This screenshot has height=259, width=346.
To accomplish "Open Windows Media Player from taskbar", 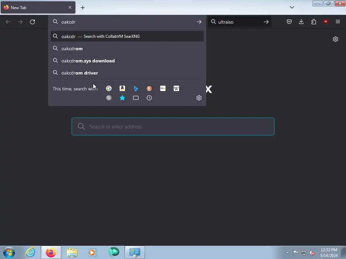I will tap(93, 252).
